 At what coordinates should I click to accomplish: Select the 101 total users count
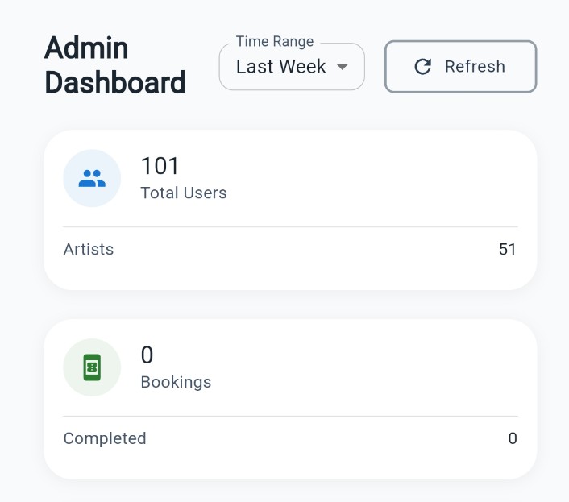[x=160, y=166]
